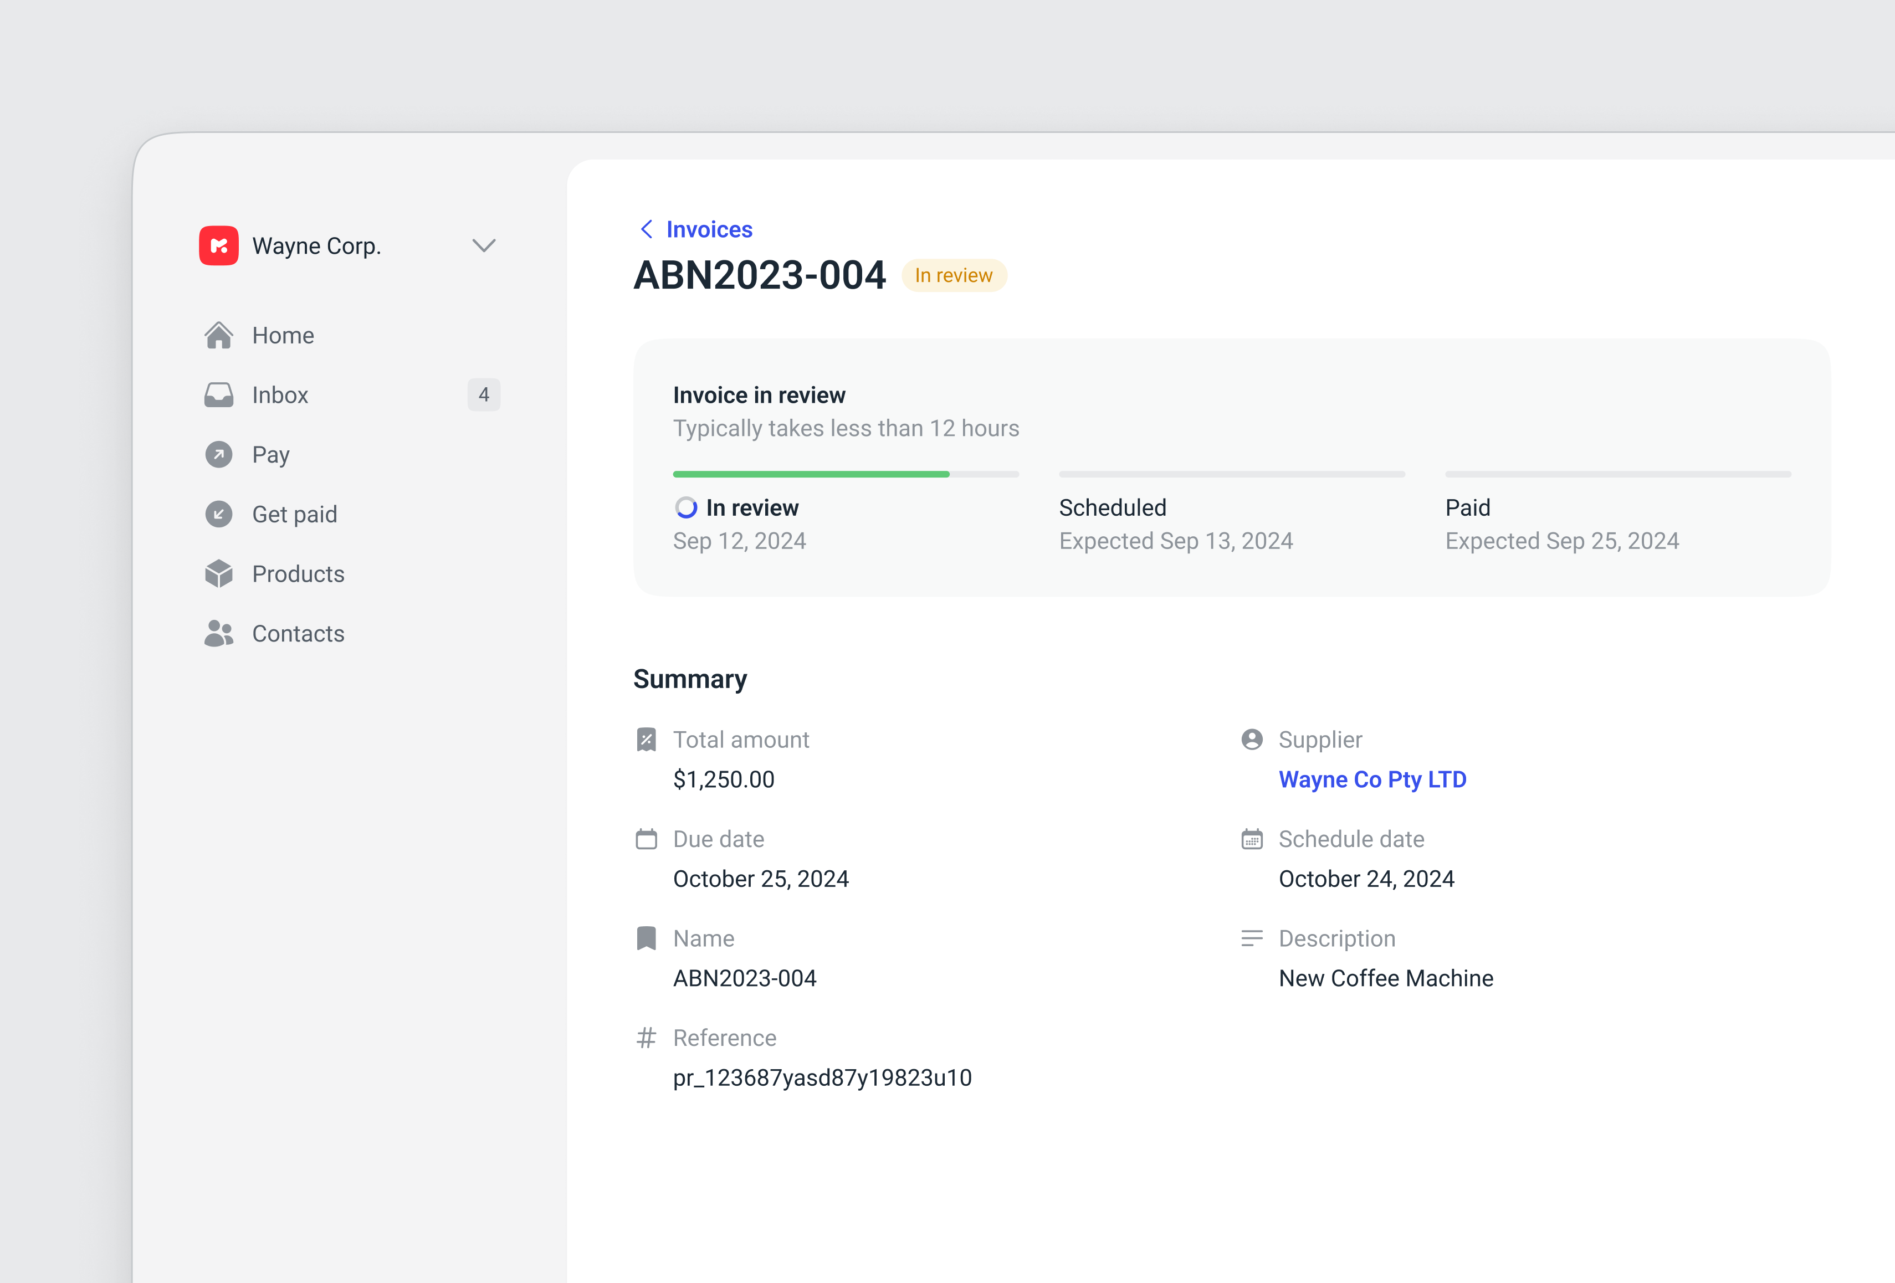Click Expected Sep 13, 2024 text
Image resolution: width=1895 pixels, height=1283 pixels.
coord(1177,541)
